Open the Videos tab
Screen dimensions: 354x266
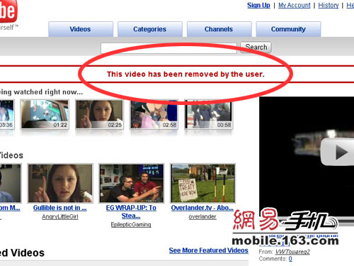(81, 29)
